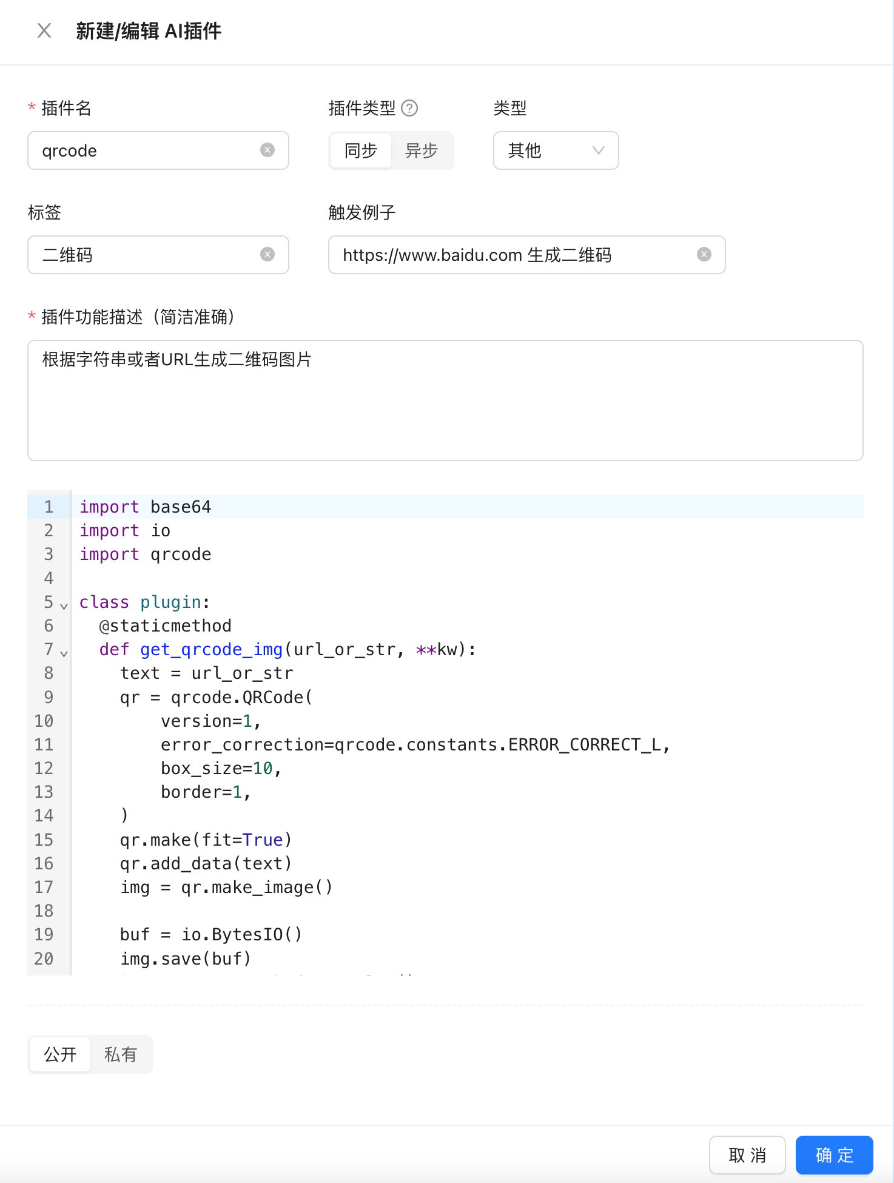Clear the 二维码 tag field
Viewport: 894px width, 1183px height.
coord(267,254)
